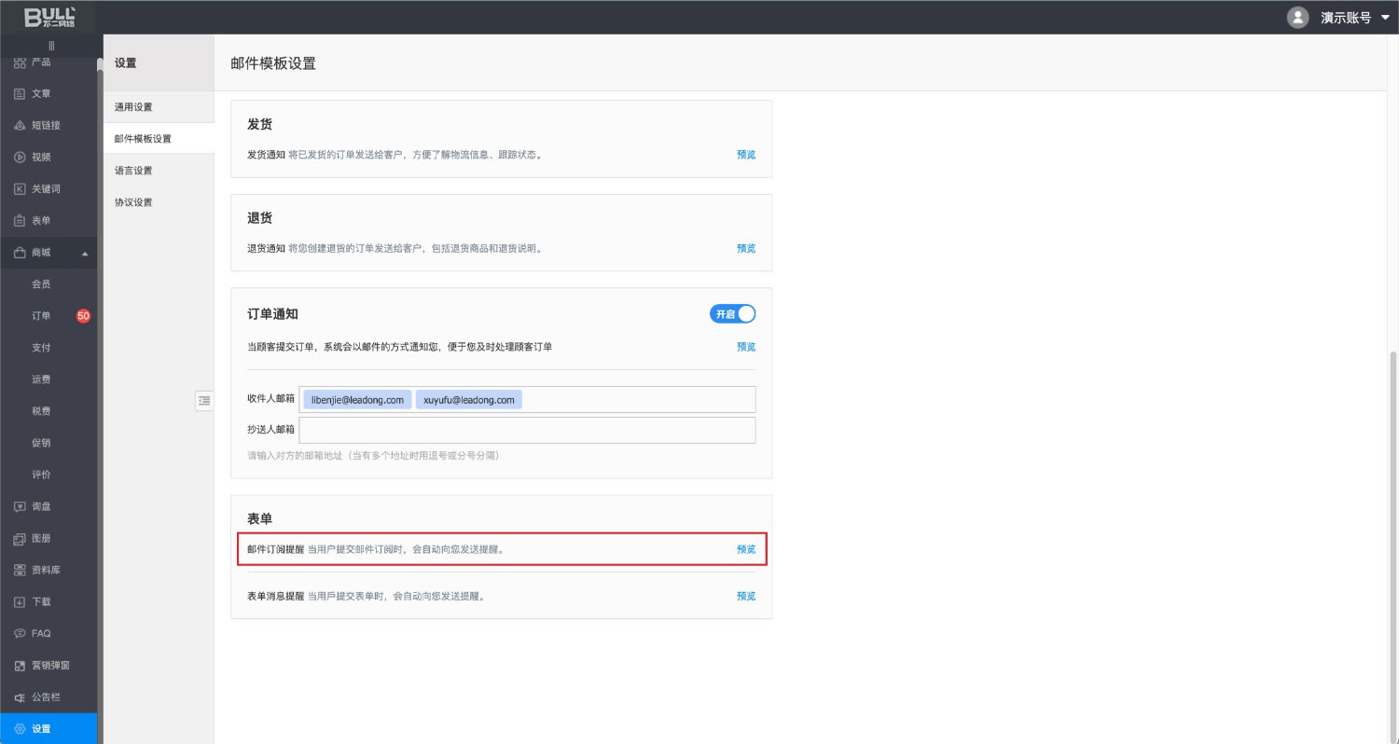Viewport: 1399px width, 744px height.
Task: Collapse the left sidebar with top handle
Action: click(x=50, y=46)
